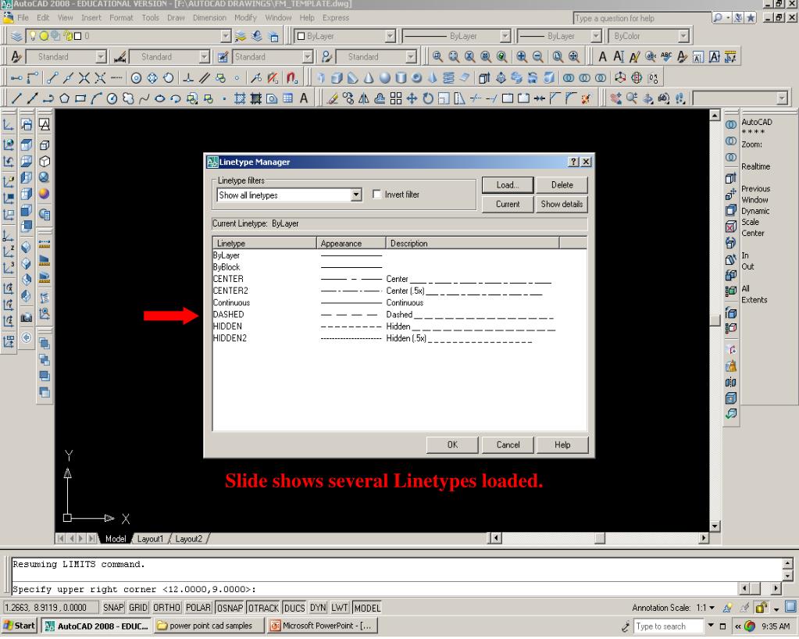Image resolution: width=799 pixels, height=639 pixels.
Task: Open the Format menu
Action: pos(121,18)
